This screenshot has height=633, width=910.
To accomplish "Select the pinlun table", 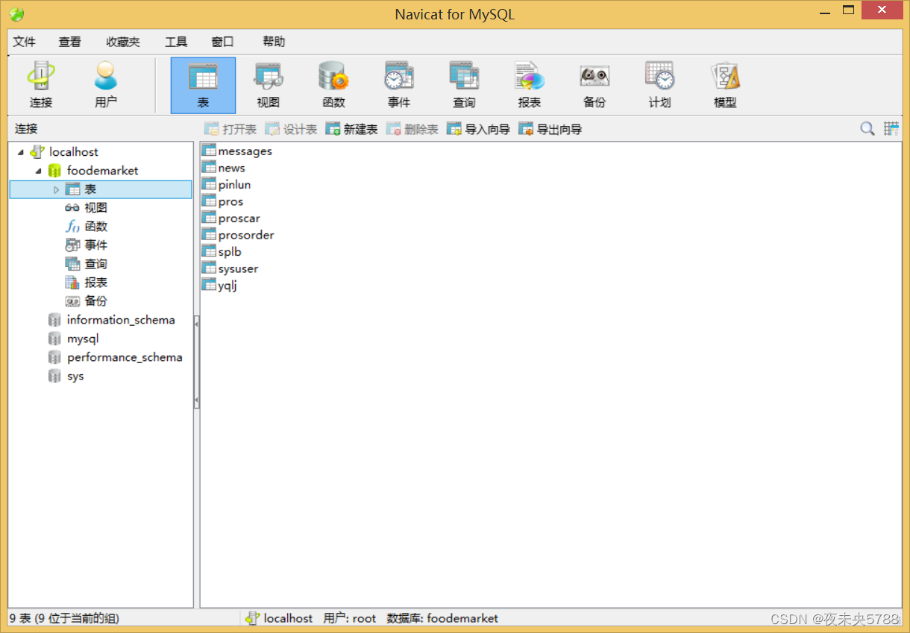I will coord(234,184).
